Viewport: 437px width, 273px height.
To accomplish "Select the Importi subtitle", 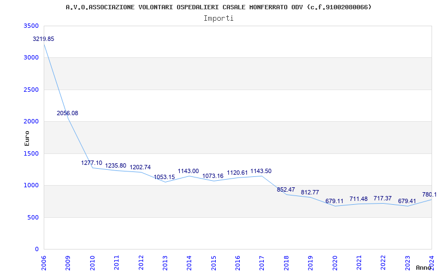I will point(218,19).
